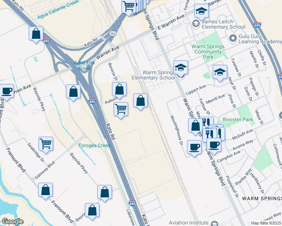Click the Lippert Ave street label
The height and width of the screenshot is (226, 282).
[x=196, y=90]
